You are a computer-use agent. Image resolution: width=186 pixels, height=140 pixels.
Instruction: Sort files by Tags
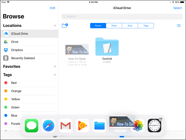tap(146, 26)
